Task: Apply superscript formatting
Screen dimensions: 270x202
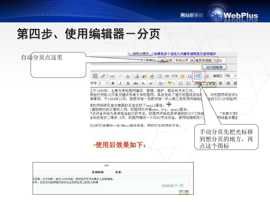Action: pyautogui.click(x=151, y=83)
